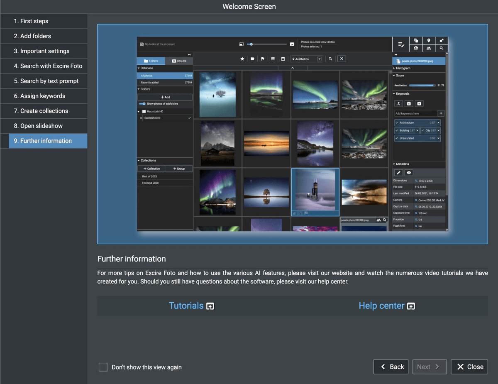Select the map pin GPS search icon
Image resolution: width=498 pixels, height=384 pixels.
(x=429, y=40)
